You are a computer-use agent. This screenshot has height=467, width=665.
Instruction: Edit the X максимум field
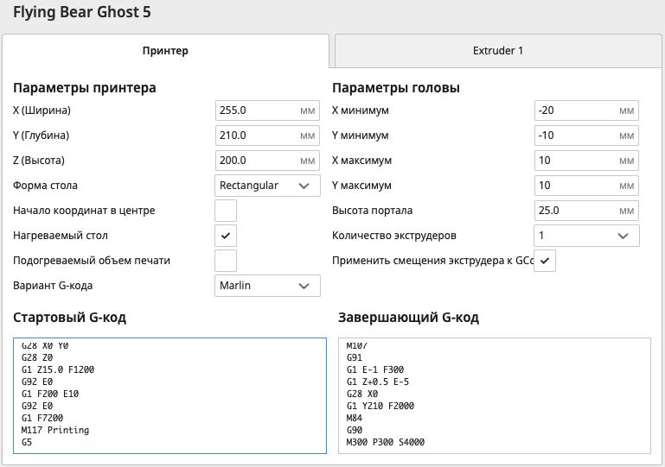[586, 161]
